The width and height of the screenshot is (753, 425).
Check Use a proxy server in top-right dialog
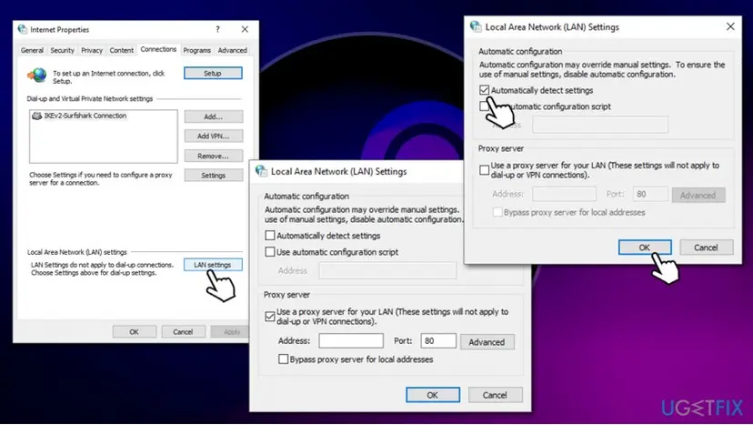click(484, 170)
